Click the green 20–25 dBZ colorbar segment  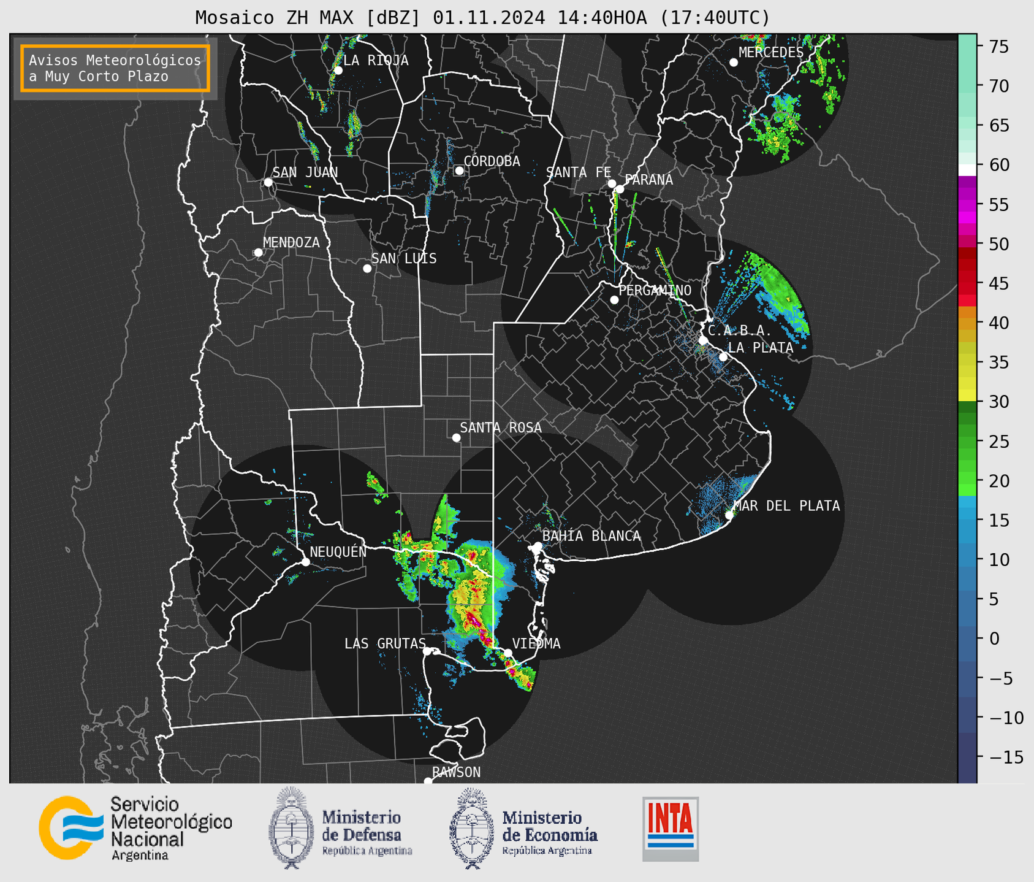pos(967,460)
